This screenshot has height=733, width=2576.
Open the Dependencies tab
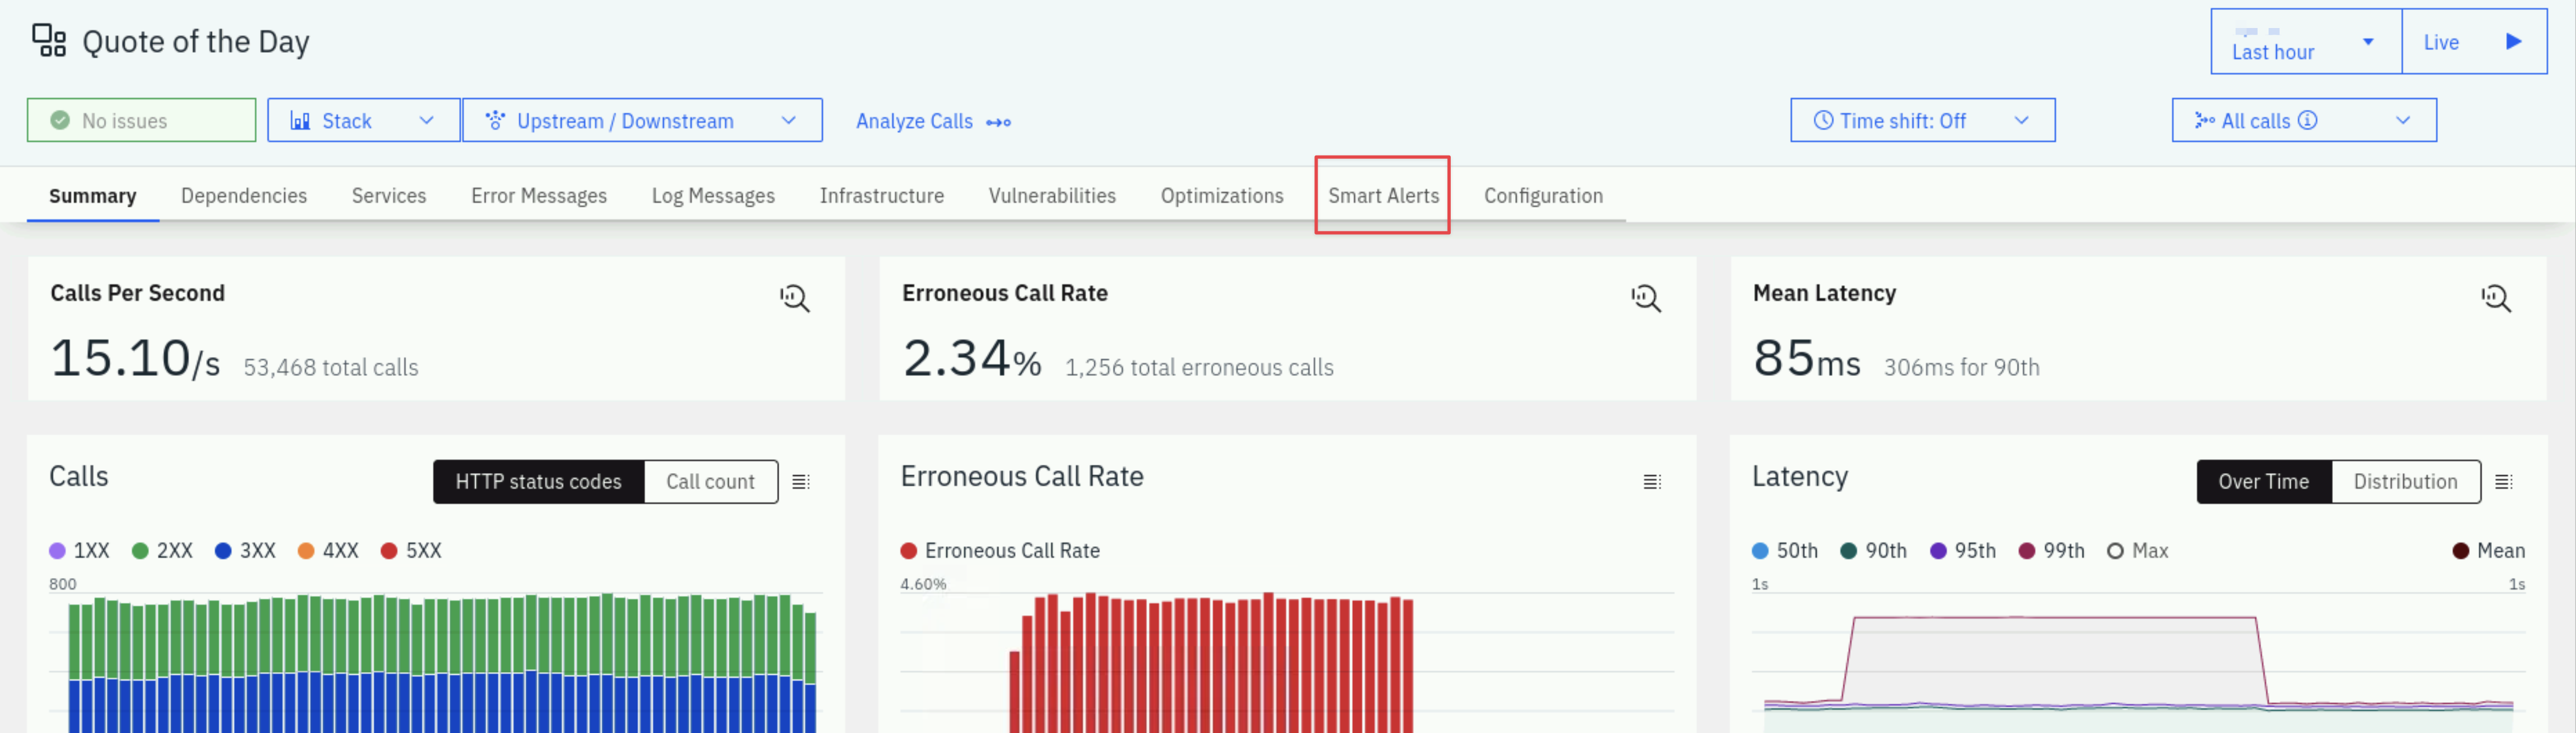[x=244, y=196]
